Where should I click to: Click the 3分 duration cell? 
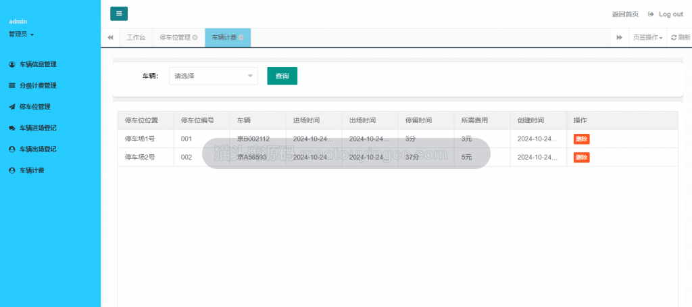(426, 139)
